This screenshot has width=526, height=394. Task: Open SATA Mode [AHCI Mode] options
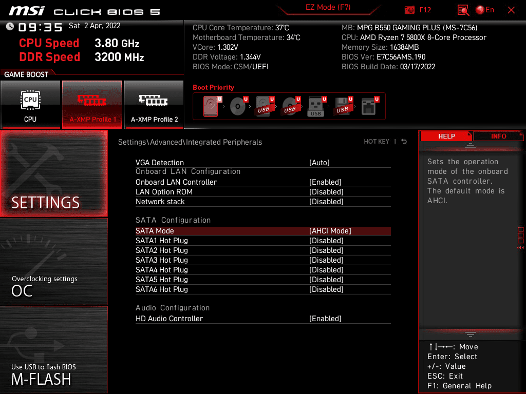pos(330,231)
